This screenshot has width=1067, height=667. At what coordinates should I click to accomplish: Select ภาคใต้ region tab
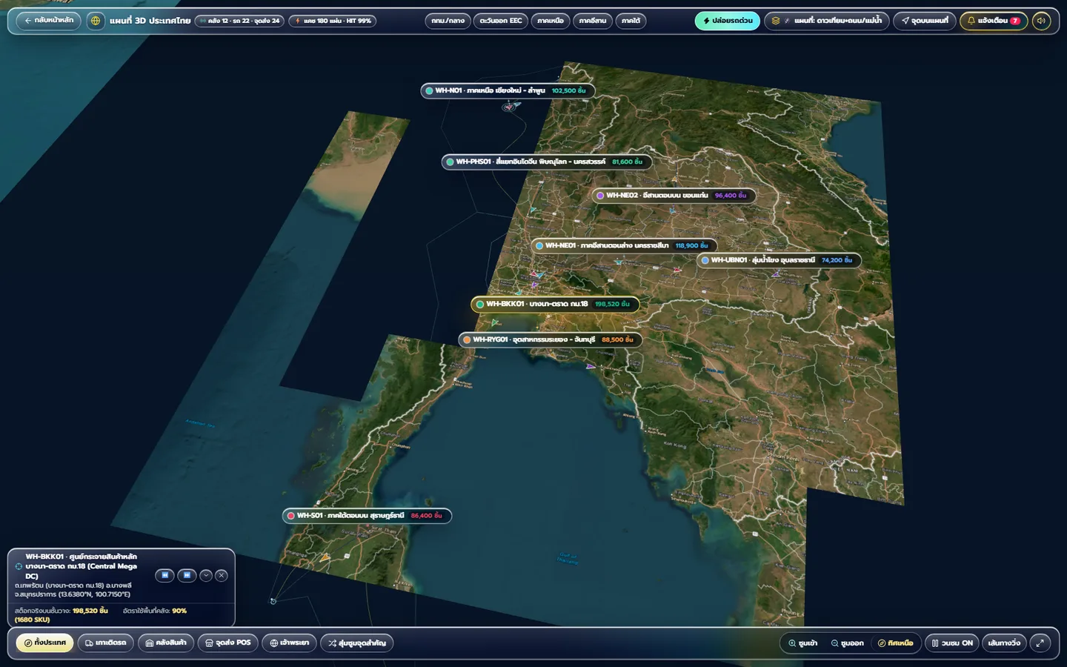[631, 21]
